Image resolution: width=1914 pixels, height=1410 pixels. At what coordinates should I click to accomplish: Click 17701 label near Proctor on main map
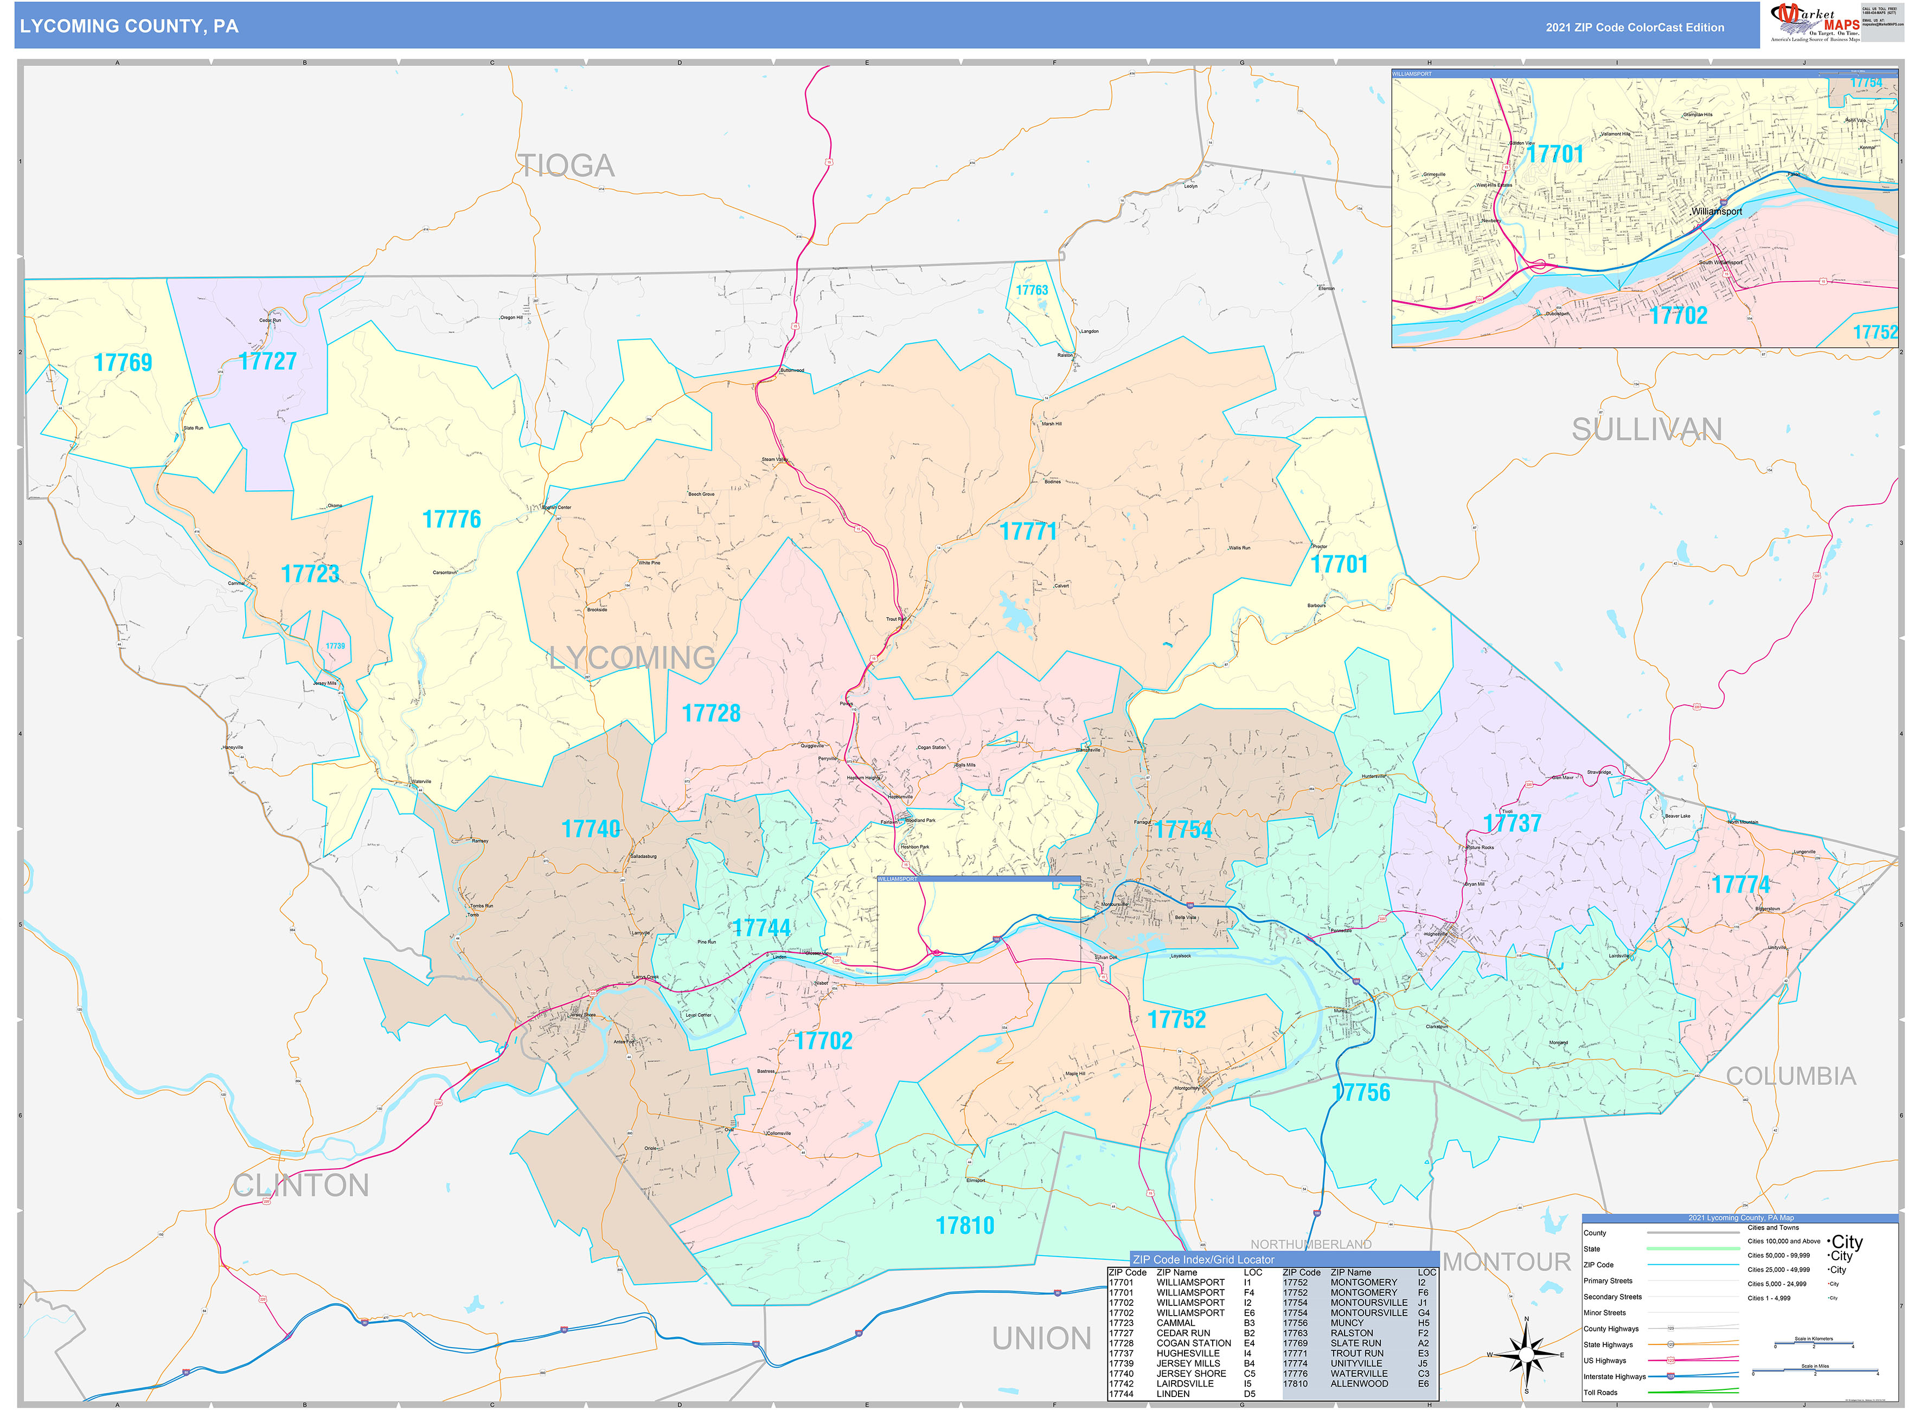click(1339, 564)
